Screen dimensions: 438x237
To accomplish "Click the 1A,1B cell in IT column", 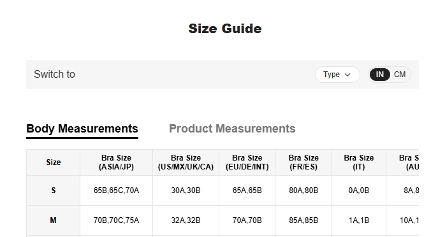I will click(359, 220).
